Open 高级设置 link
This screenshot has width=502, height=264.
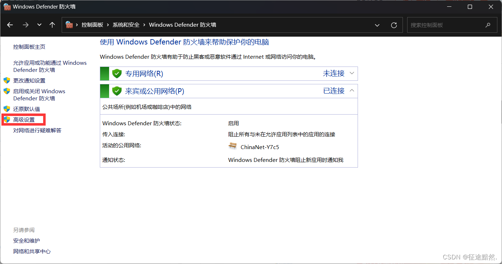(x=24, y=120)
